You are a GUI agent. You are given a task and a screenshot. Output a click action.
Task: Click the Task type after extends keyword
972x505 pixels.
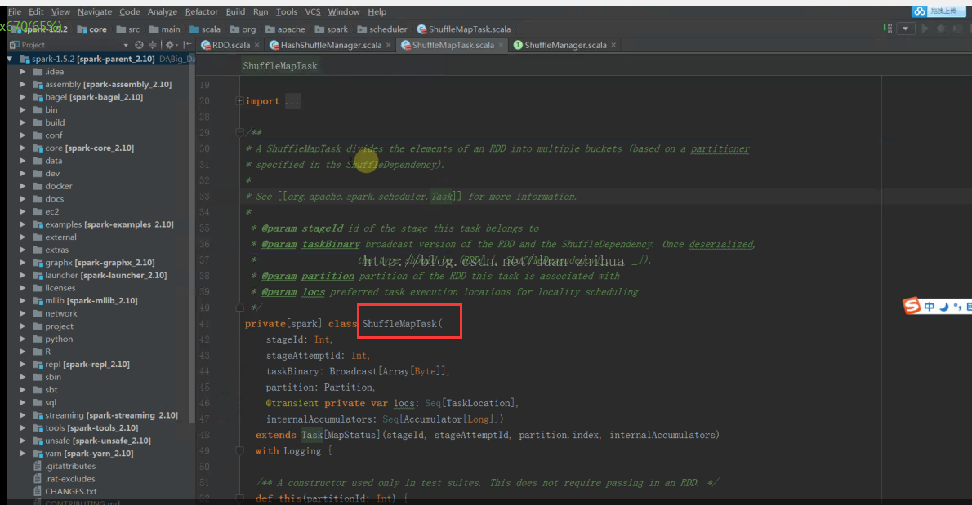312,435
